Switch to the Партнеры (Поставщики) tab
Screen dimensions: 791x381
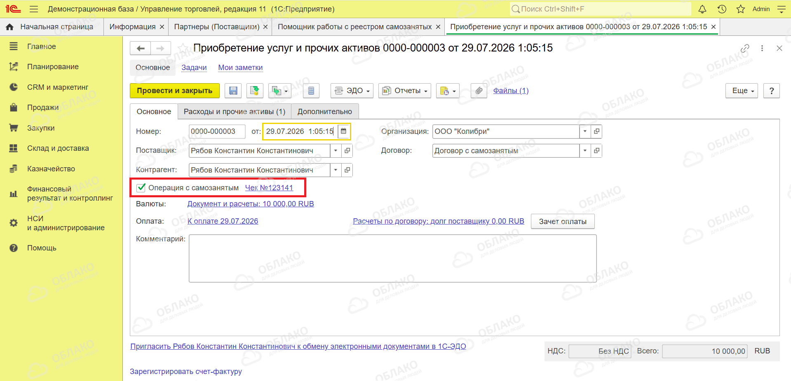click(217, 27)
